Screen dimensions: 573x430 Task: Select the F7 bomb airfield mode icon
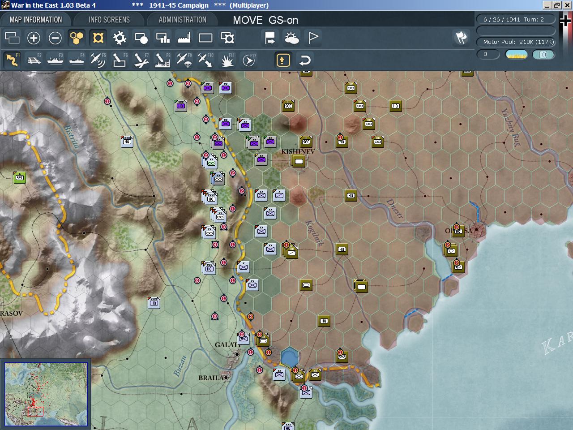141,60
